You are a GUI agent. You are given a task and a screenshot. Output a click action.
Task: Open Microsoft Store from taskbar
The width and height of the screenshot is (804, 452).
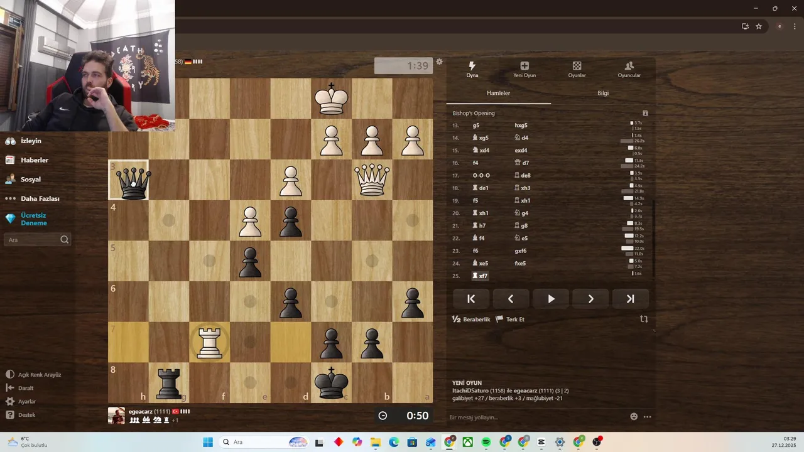[x=412, y=442]
